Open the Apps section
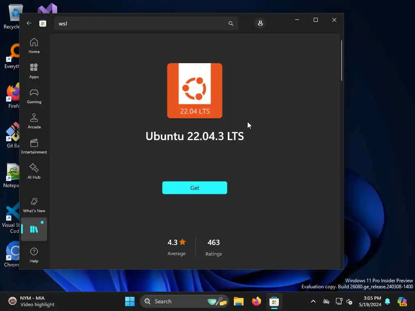The height and width of the screenshot is (311, 415). 34,71
